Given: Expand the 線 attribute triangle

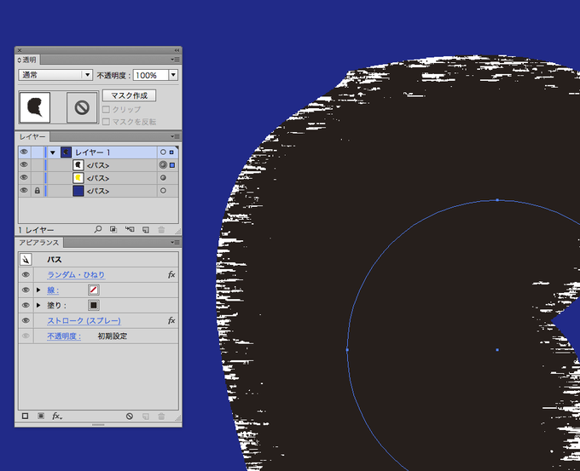Looking at the screenshot, I should [x=38, y=290].
